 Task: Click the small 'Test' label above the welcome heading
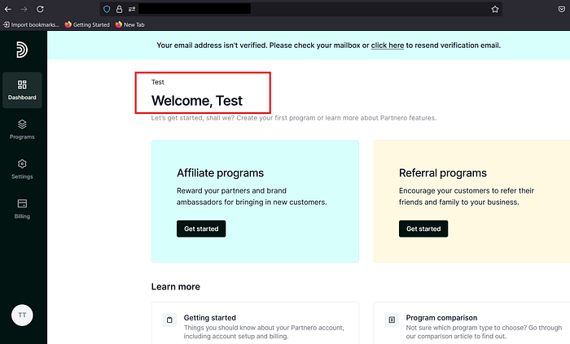click(x=158, y=82)
